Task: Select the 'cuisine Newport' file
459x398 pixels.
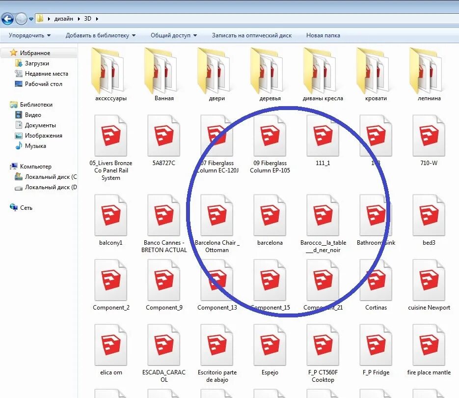Action: point(429,285)
